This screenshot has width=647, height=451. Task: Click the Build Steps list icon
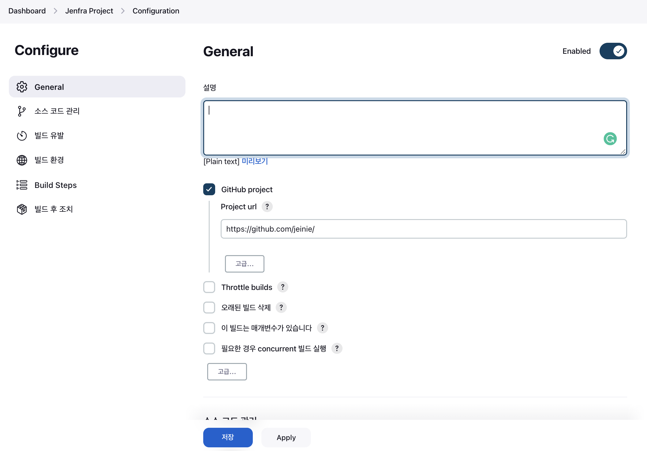(22, 185)
